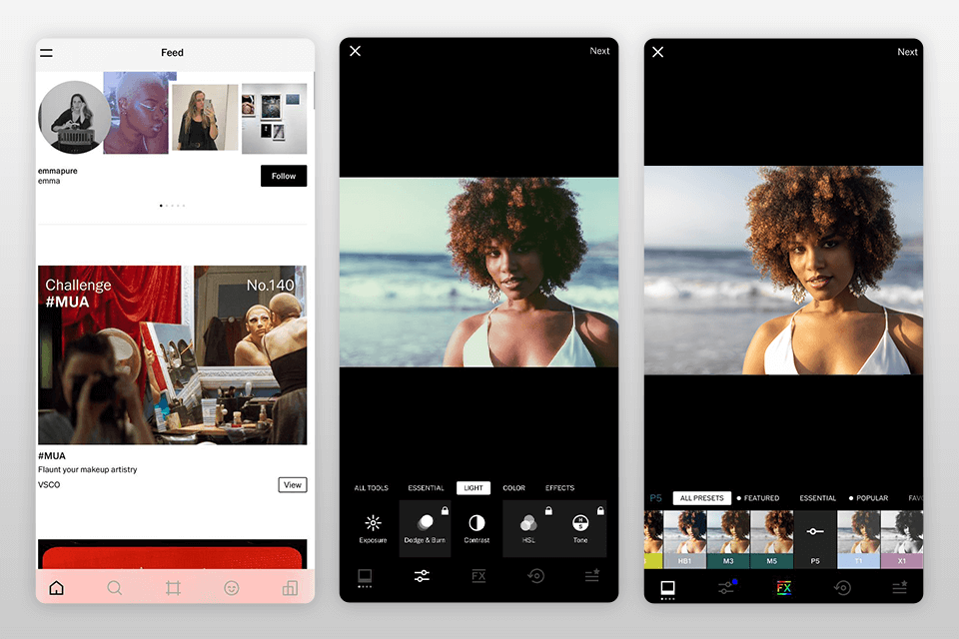This screenshot has height=639, width=959.
Task: Open presets icon on Light tools screen
Action: [x=365, y=577]
